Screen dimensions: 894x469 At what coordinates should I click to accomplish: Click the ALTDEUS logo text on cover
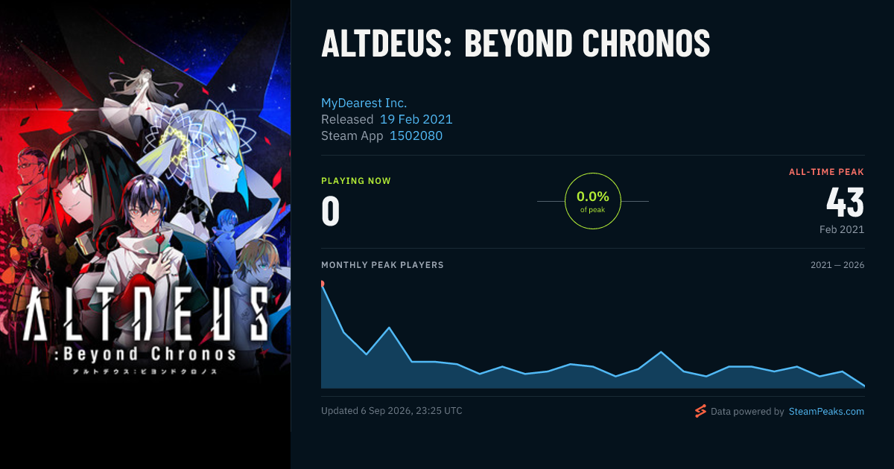click(x=145, y=316)
